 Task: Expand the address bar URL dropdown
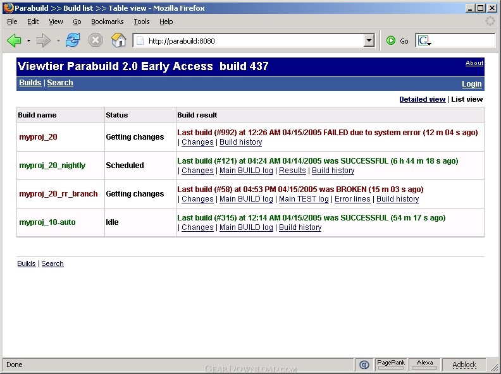pos(369,40)
